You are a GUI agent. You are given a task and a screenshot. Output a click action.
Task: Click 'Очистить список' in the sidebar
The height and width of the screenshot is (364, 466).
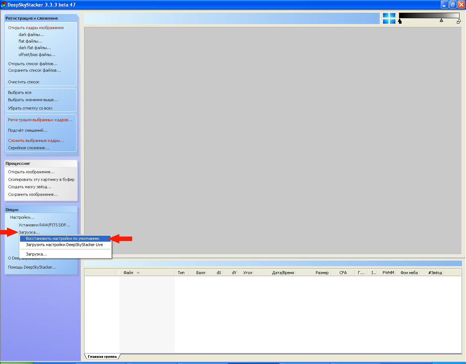coord(24,82)
